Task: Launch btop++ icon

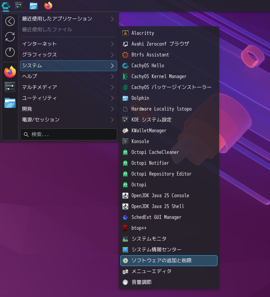Action: pyautogui.click(x=125, y=228)
